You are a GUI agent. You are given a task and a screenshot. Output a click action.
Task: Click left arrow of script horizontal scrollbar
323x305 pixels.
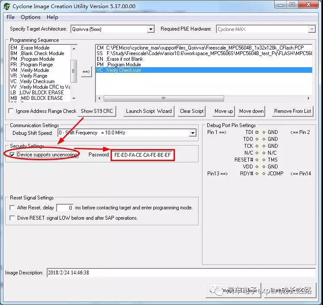click(x=99, y=98)
